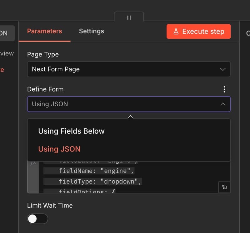The height and width of the screenshot is (233, 250).
Task: Click the Define Form label
Action: [x=45, y=89]
